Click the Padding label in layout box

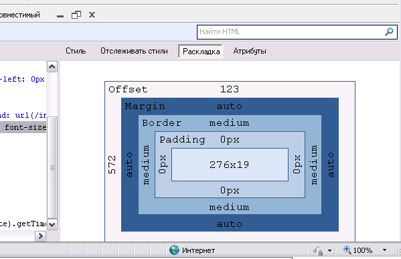click(182, 140)
